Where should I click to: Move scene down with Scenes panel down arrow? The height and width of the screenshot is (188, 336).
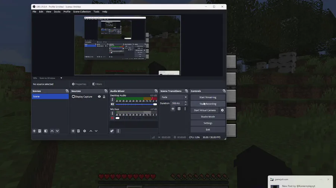(57, 131)
